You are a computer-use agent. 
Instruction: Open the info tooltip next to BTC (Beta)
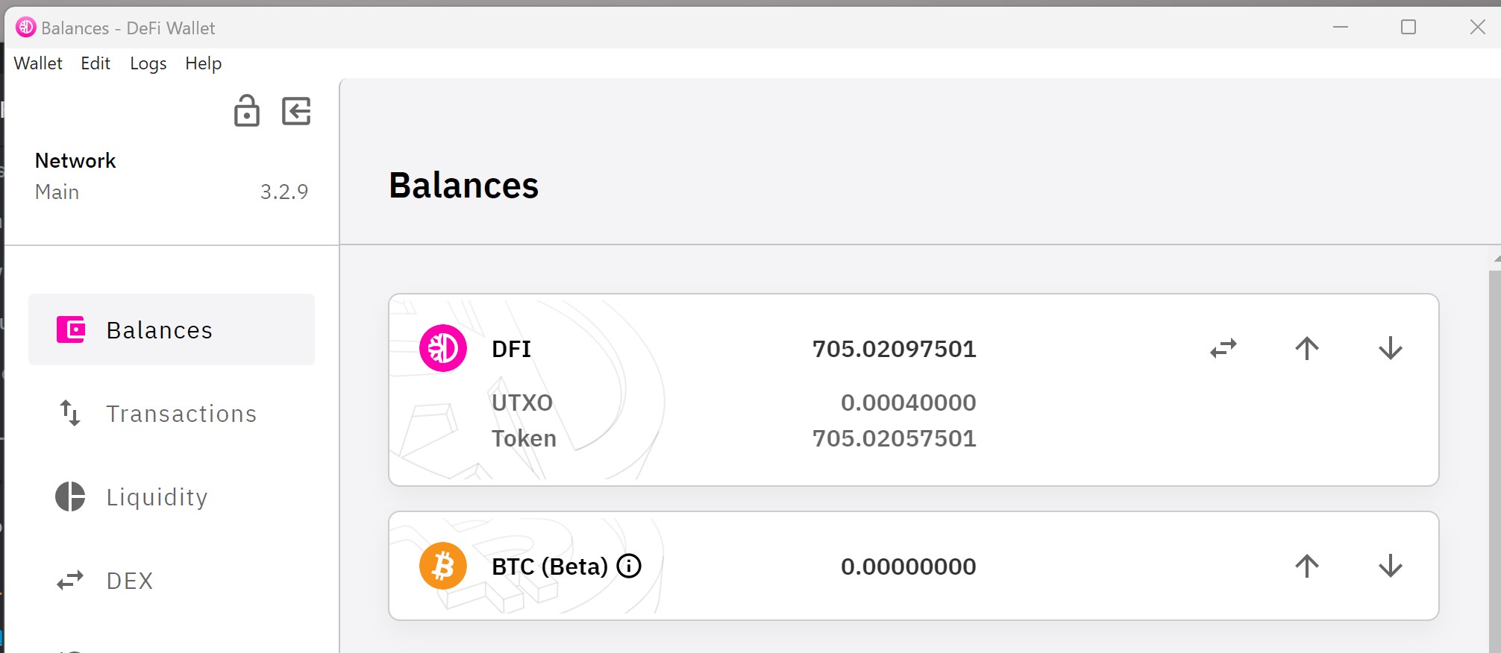pyautogui.click(x=629, y=567)
